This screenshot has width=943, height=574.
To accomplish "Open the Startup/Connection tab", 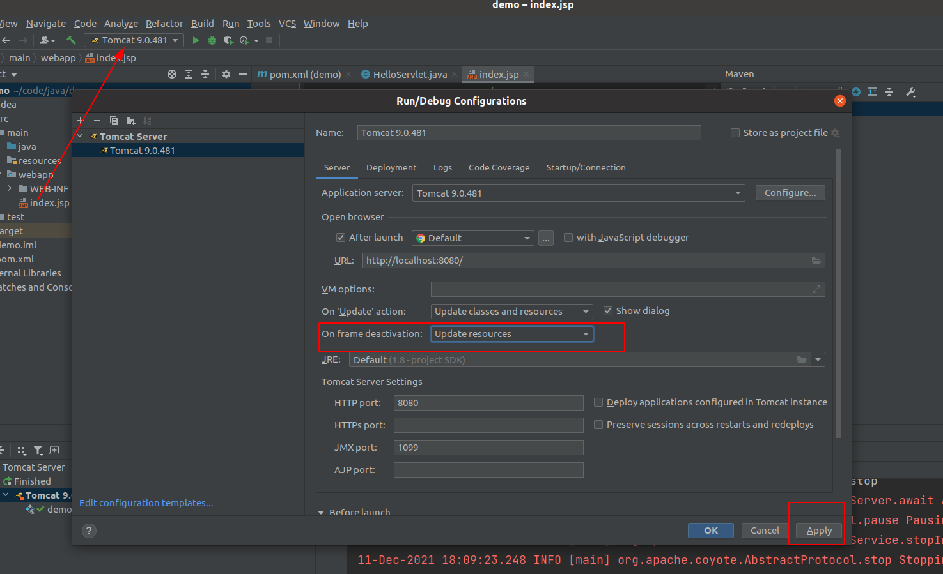I will [586, 167].
